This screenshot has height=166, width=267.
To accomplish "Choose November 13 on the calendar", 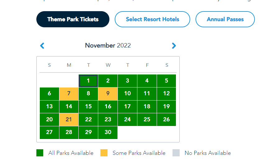I will point(49,106).
